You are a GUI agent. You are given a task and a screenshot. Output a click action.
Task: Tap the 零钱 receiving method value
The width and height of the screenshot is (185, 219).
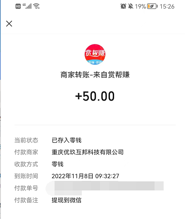57,164
